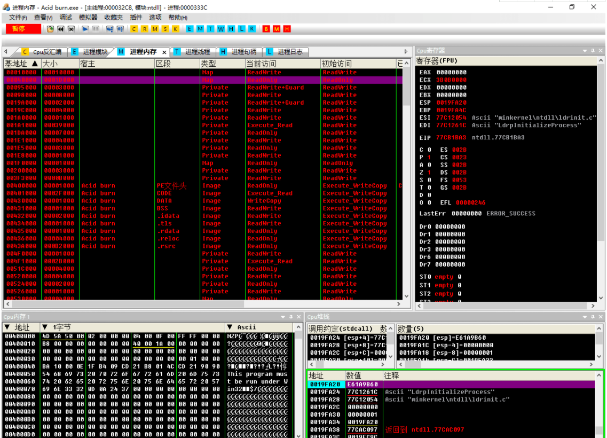Open the 插件 menu
This screenshot has height=438, width=607.
[x=136, y=18]
